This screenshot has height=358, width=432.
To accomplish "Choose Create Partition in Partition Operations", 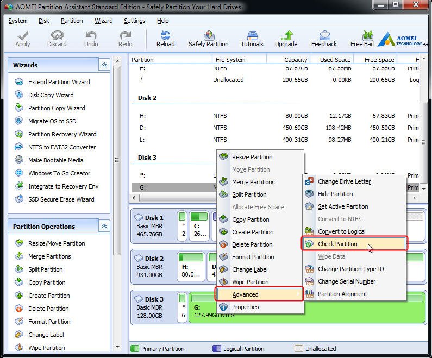I will [42, 296].
